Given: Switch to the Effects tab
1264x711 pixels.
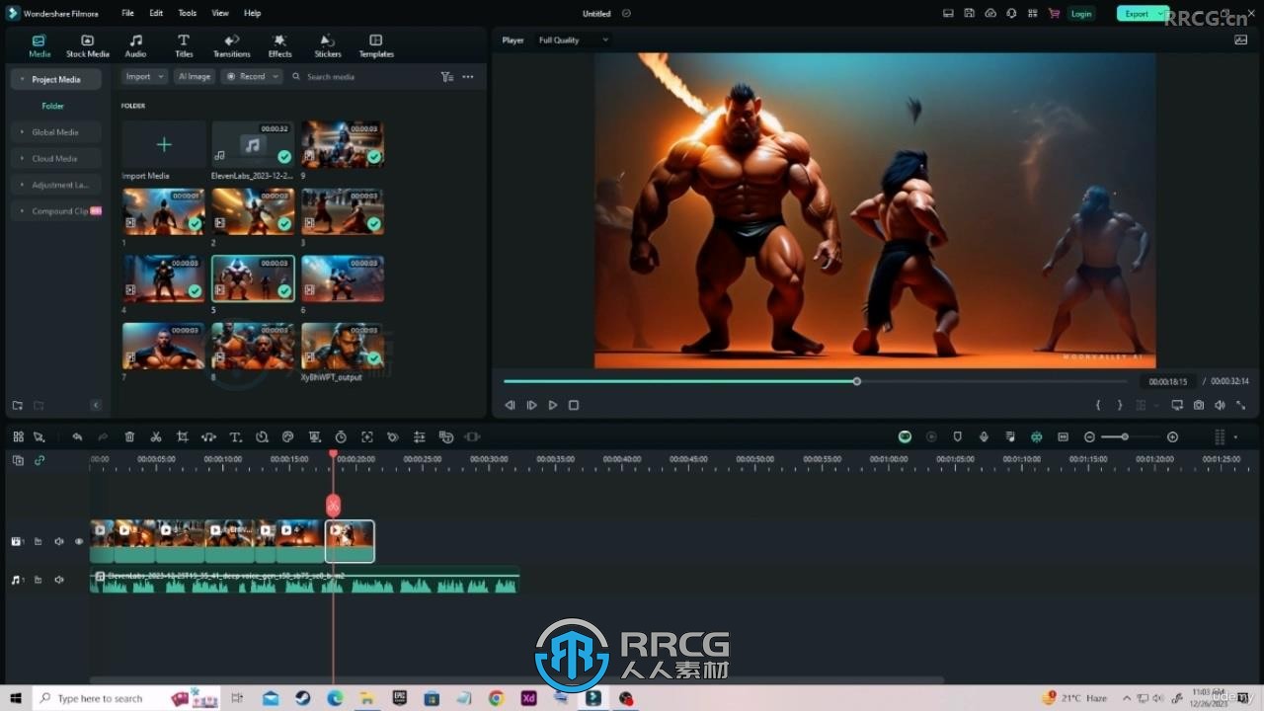Looking at the screenshot, I should 280,45.
